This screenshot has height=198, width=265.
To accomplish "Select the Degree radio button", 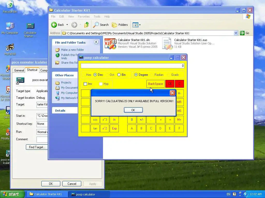I will 136,75.
